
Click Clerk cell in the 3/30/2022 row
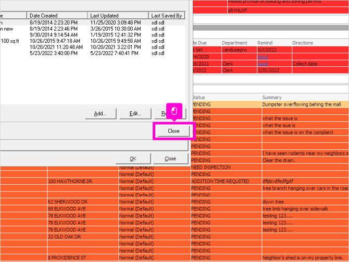pos(239,70)
